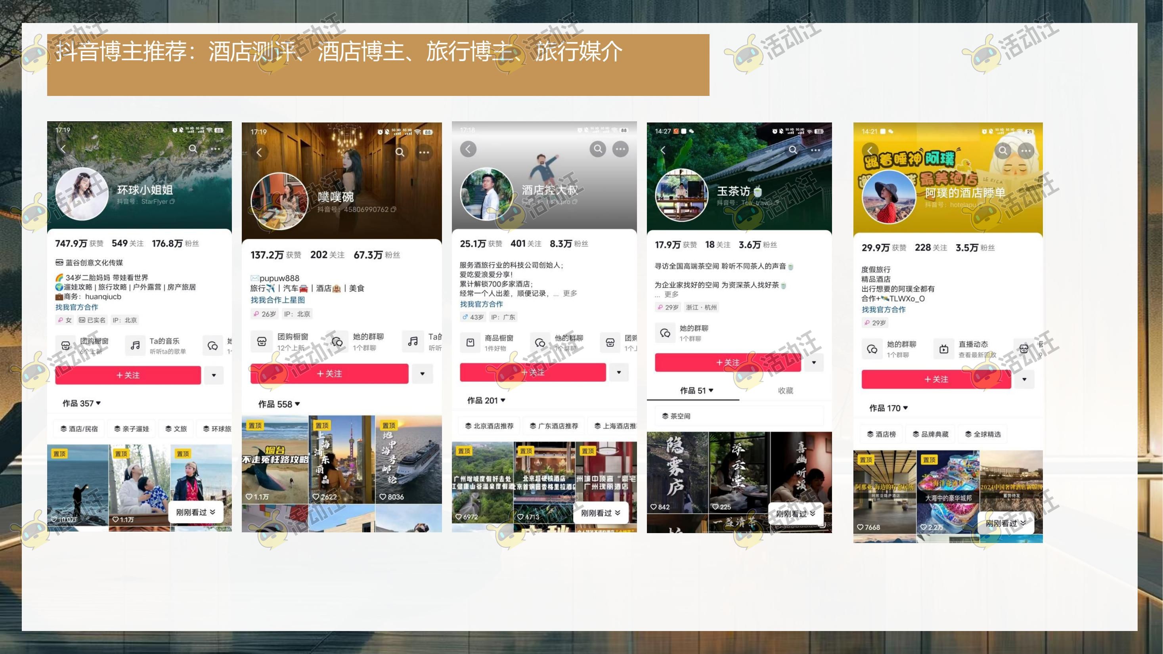Open more options on 阿璞的酒店睡单 profile
The height and width of the screenshot is (654, 1163).
pos(1026,150)
